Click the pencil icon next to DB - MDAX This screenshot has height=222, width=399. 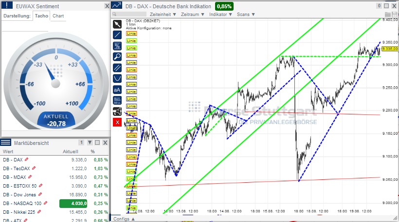point(30,176)
